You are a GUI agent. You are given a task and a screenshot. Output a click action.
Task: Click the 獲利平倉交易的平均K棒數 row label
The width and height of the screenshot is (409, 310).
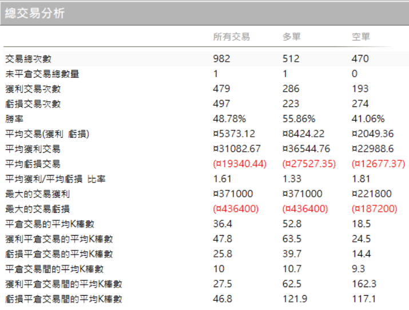(x=59, y=239)
